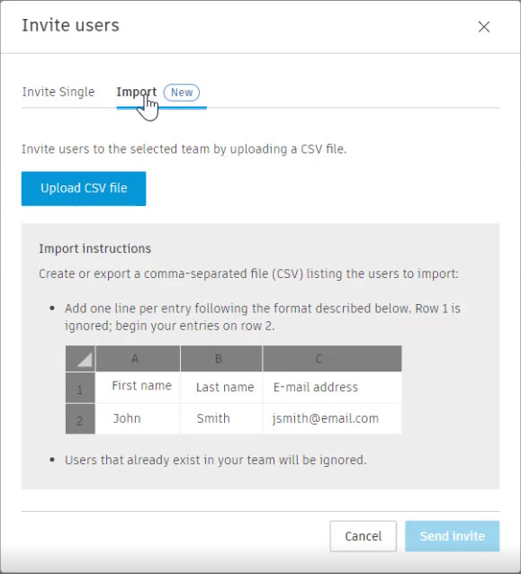Viewport: 521px width, 574px height.
Task: Click the Last name cell
Action: click(221, 388)
